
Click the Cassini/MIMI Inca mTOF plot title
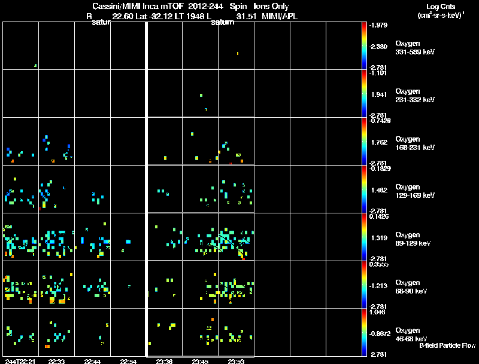[x=138, y=6]
